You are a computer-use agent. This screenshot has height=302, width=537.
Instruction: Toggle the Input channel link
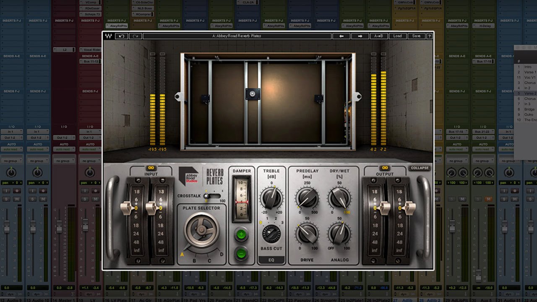[151, 168]
